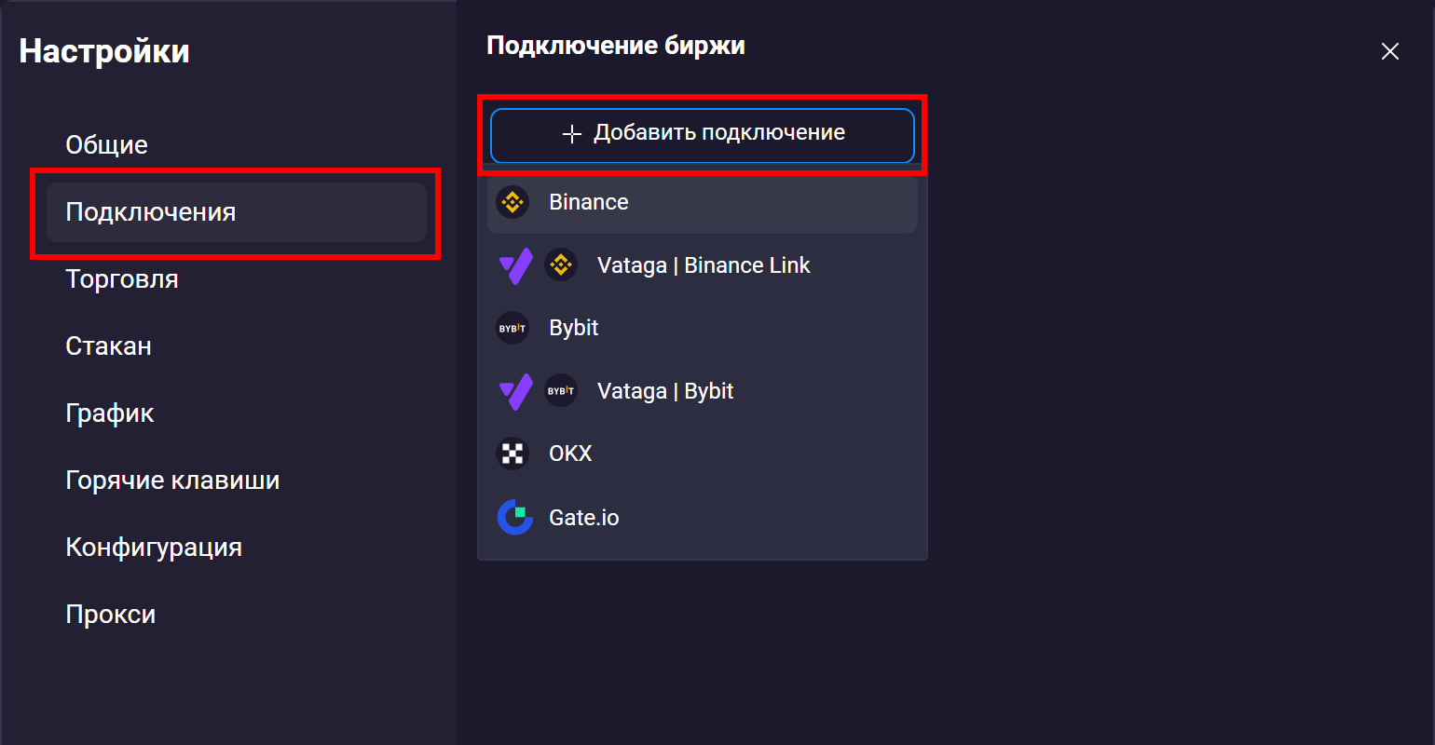
Task: Click the Binance icon in the Vataga row
Action: click(x=561, y=265)
